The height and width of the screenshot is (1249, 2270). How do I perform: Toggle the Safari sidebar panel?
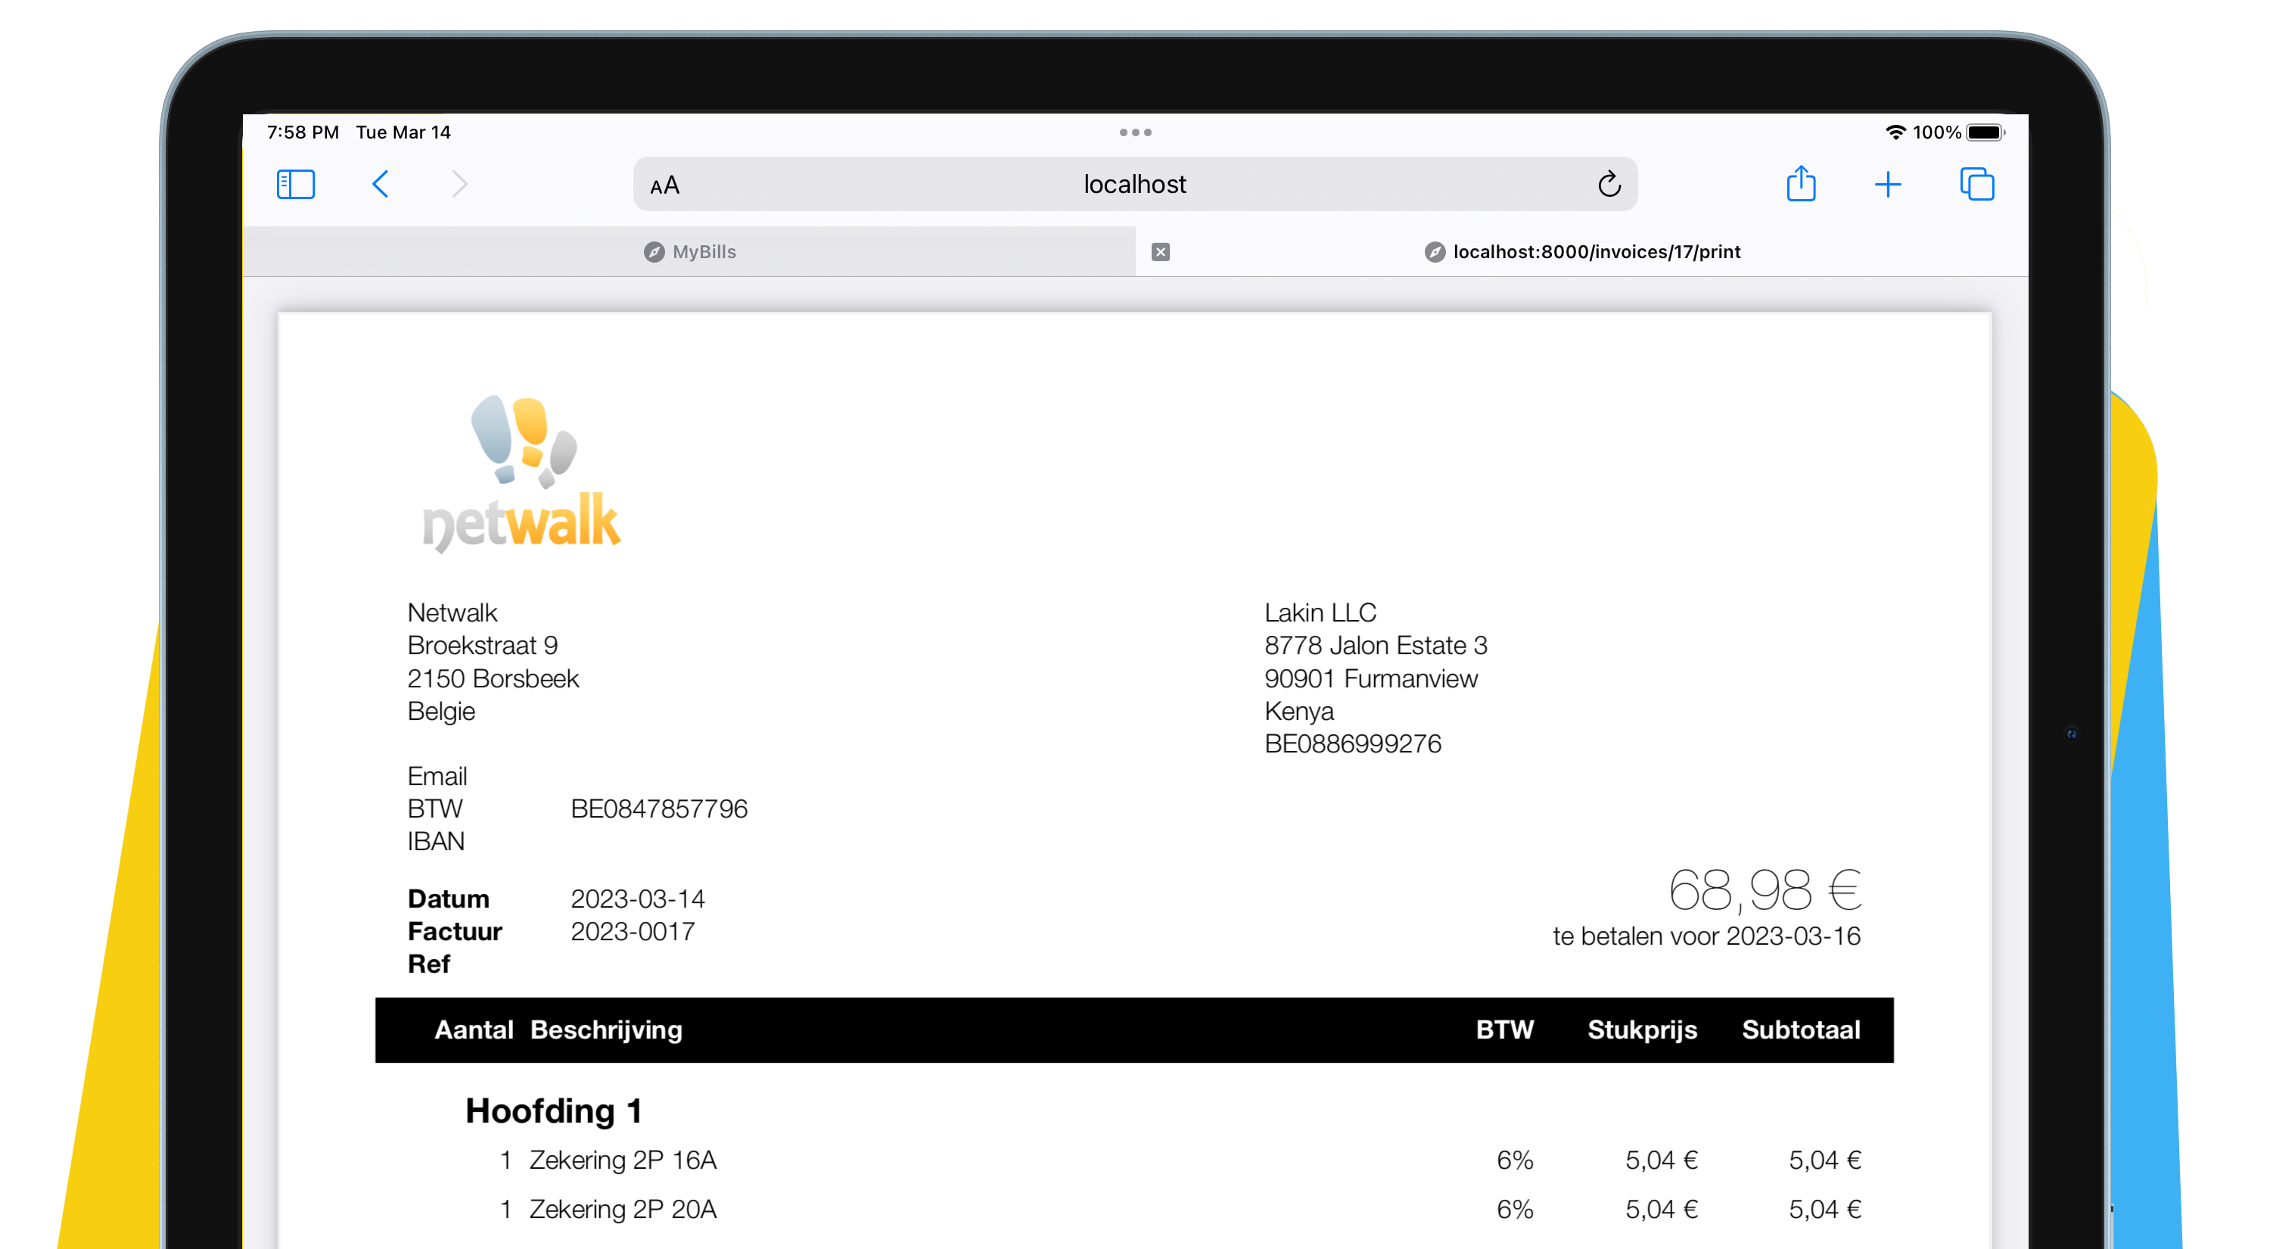click(295, 184)
